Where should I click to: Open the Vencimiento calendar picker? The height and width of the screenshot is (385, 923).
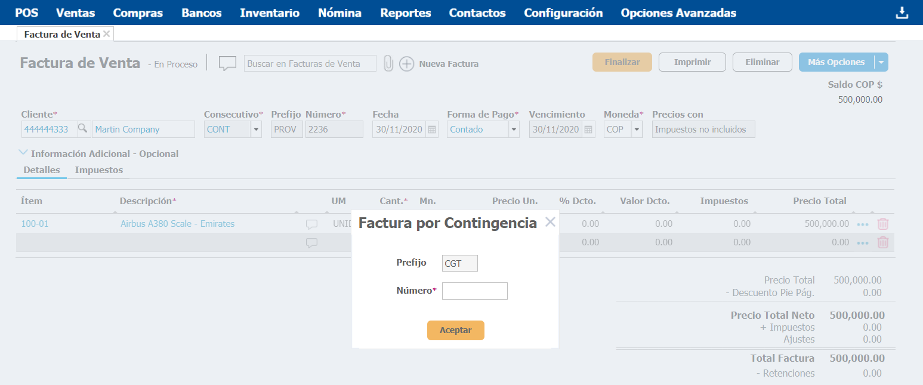(x=588, y=130)
